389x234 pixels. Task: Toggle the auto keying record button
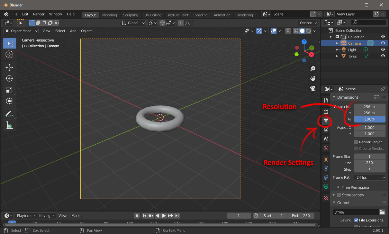[137, 216]
